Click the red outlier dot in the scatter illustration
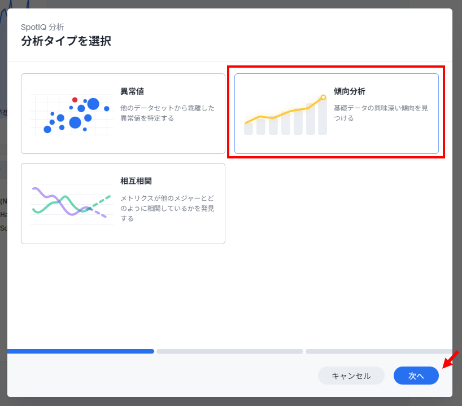Viewport: 462px width, 406px height. point(75,100)
